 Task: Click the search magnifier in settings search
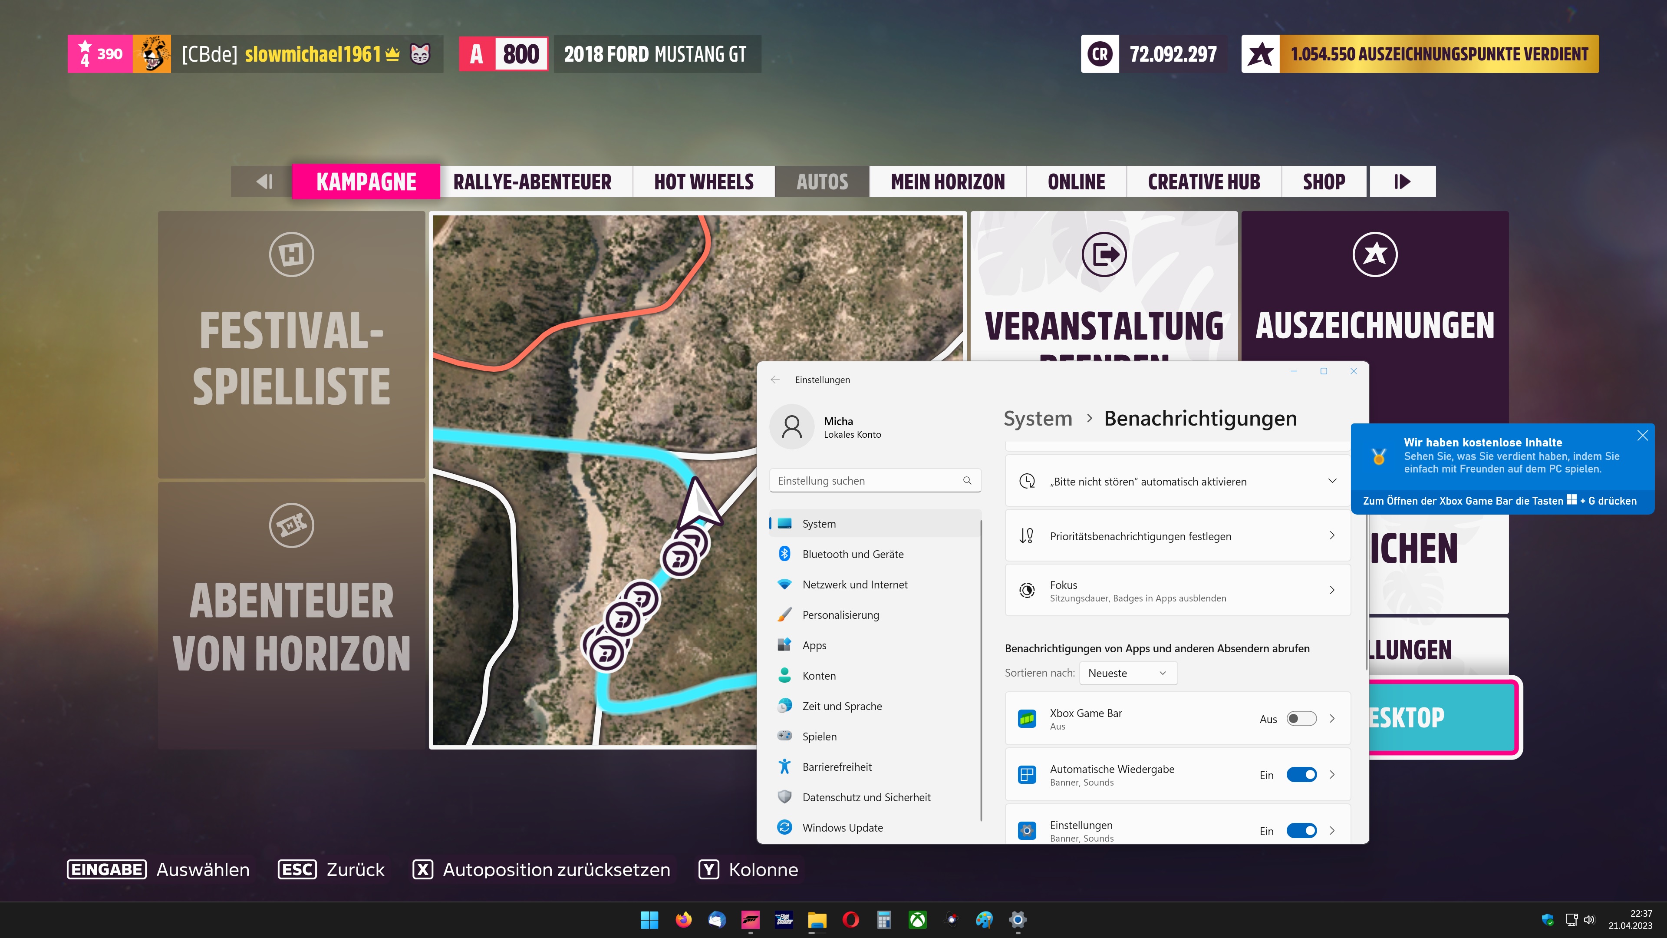(967, 480)
